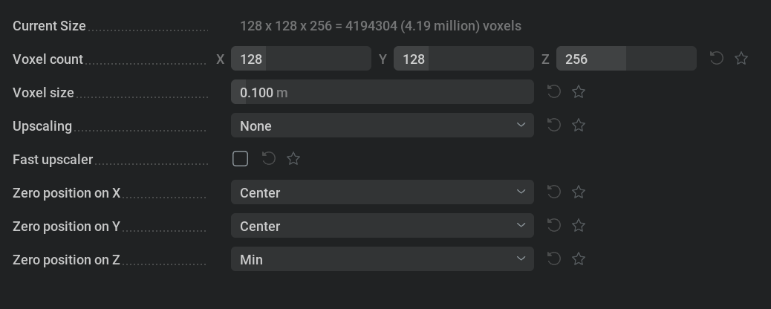771x309 pixels.
Task: Open Zero position on Y dropdown
Action: coord(382,226)
